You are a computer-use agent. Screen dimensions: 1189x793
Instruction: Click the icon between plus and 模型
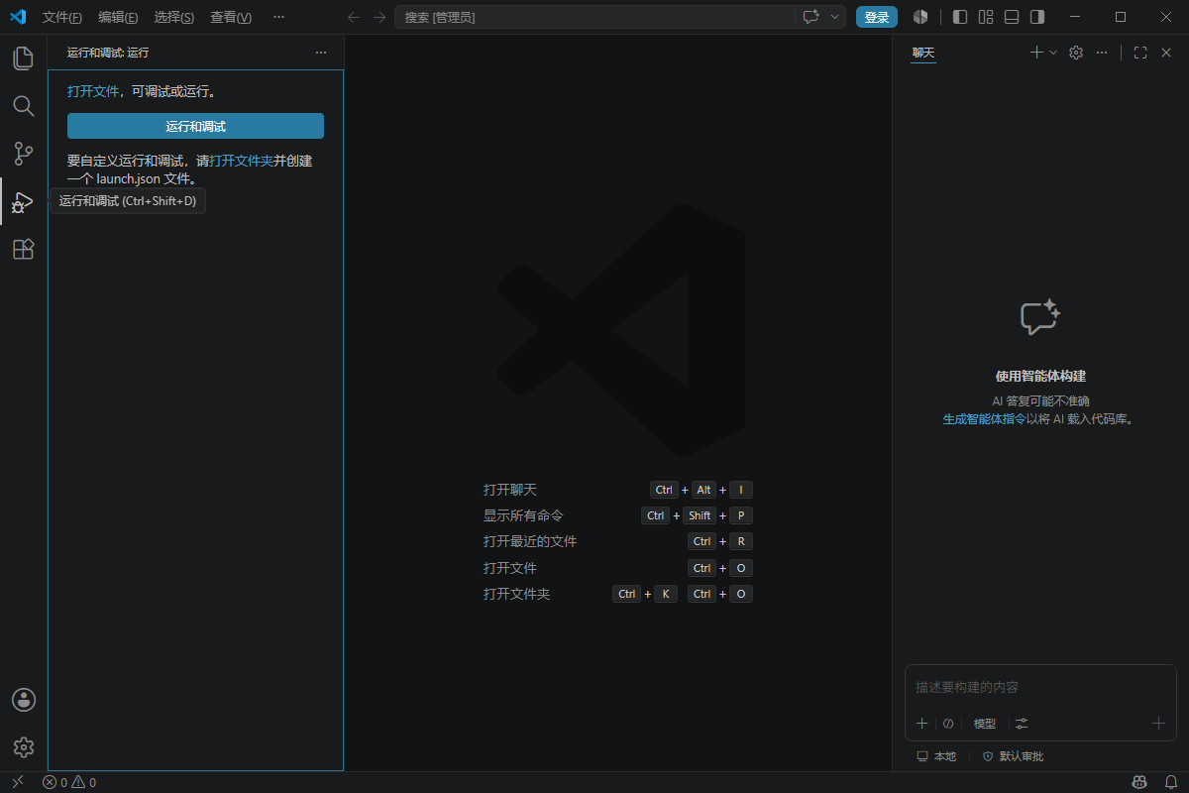click(947, 724)
